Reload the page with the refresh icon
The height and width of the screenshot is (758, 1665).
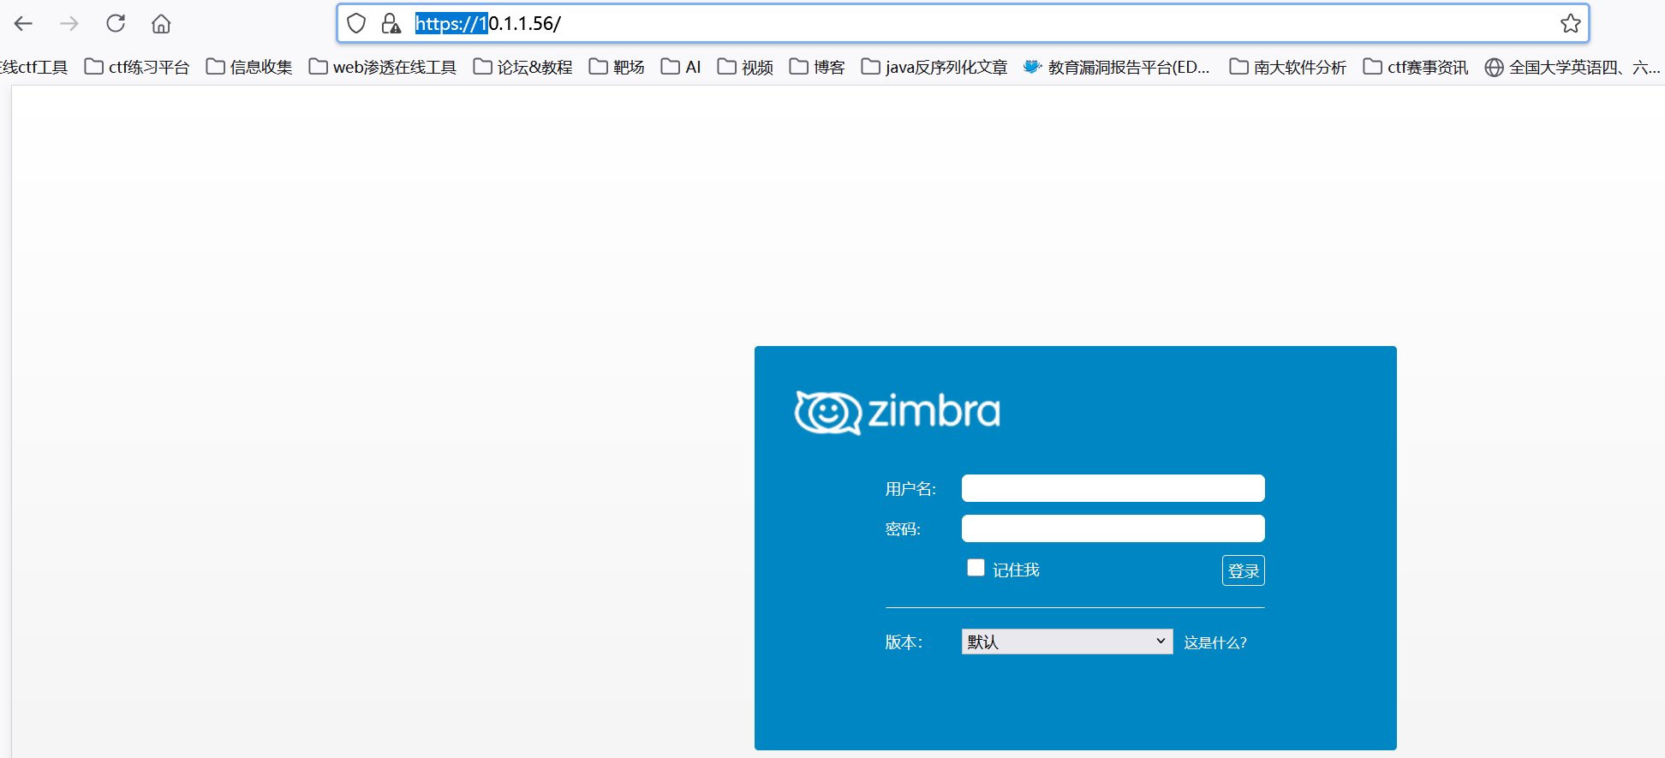click(116, 23)
